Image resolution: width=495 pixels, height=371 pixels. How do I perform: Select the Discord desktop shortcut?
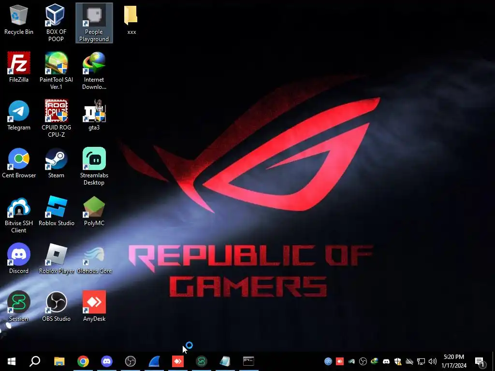pos(19,259)
